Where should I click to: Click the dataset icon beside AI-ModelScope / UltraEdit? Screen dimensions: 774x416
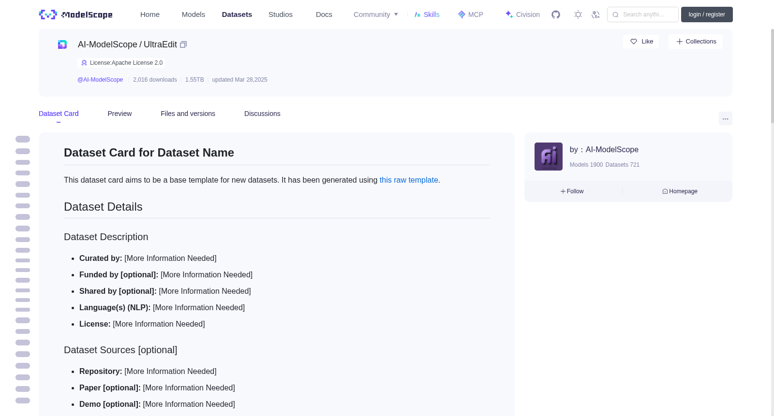click(62, 44)
